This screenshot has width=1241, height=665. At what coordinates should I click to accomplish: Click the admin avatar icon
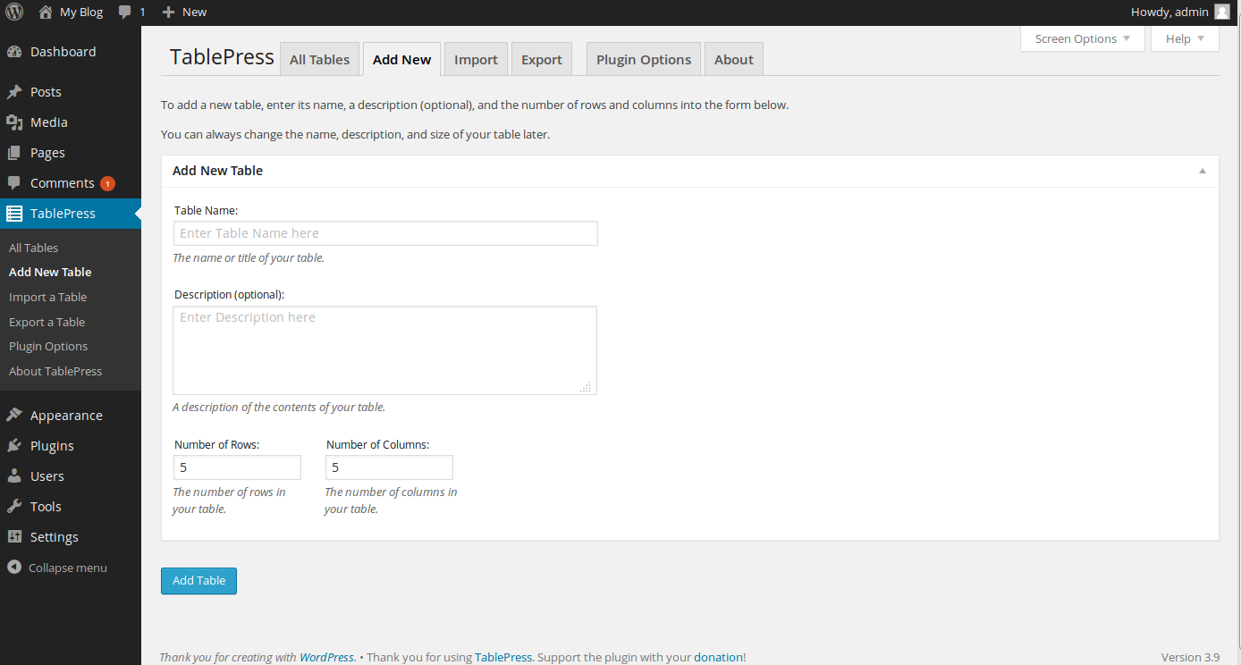pos(1221,13)
